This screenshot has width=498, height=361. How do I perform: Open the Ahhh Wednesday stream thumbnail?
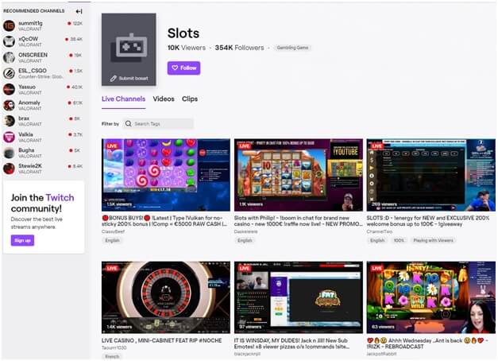pos(431,297)
